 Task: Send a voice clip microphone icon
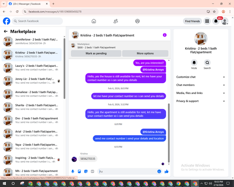pos(73,172)
